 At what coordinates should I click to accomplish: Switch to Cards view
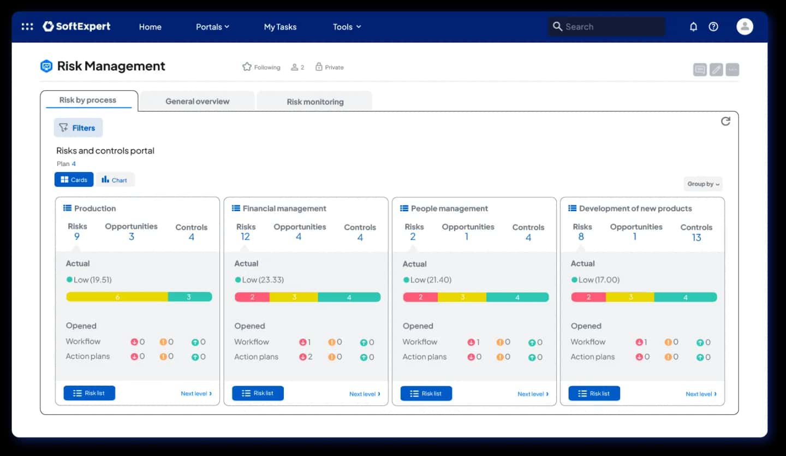click(x=74, y=180)
